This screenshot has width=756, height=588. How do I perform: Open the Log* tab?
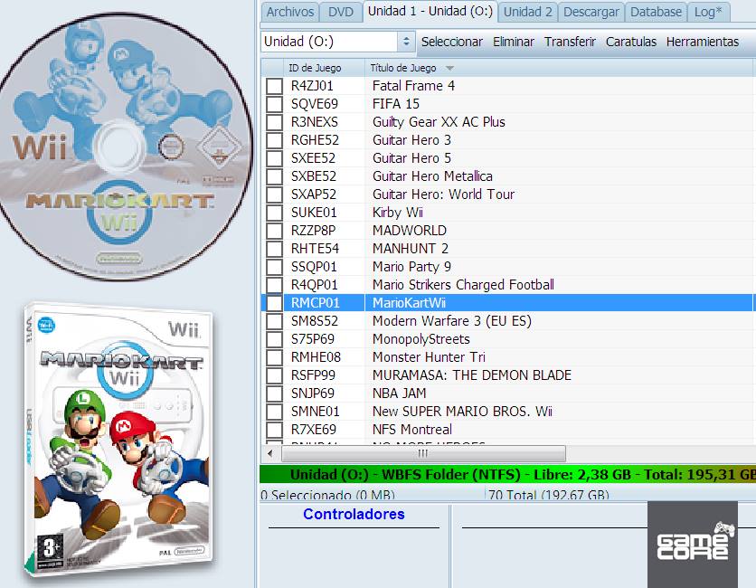[708, 12]
